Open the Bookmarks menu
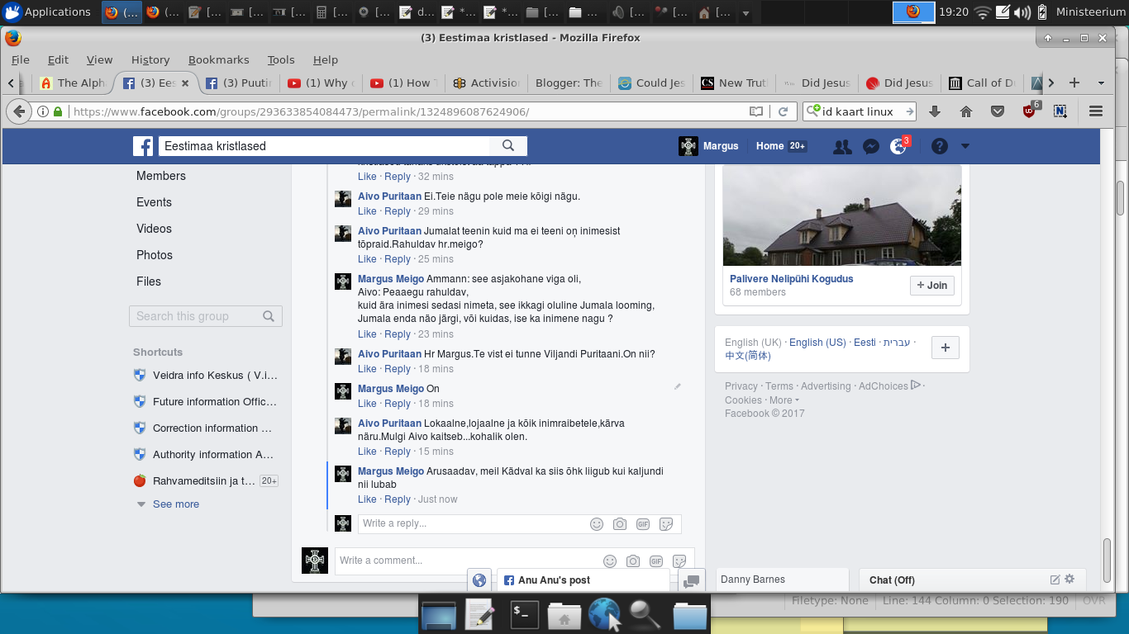This screenshot has width=1129, height=634. 219,59
